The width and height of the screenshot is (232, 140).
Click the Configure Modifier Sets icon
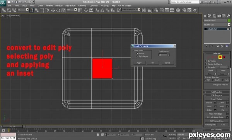click(227, 46)
